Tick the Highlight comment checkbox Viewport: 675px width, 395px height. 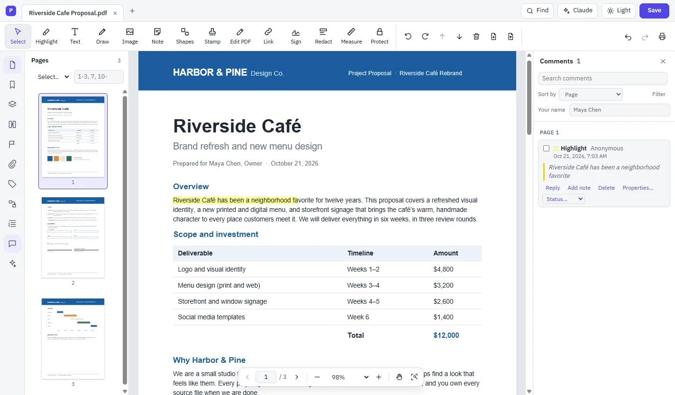point(547,149)
